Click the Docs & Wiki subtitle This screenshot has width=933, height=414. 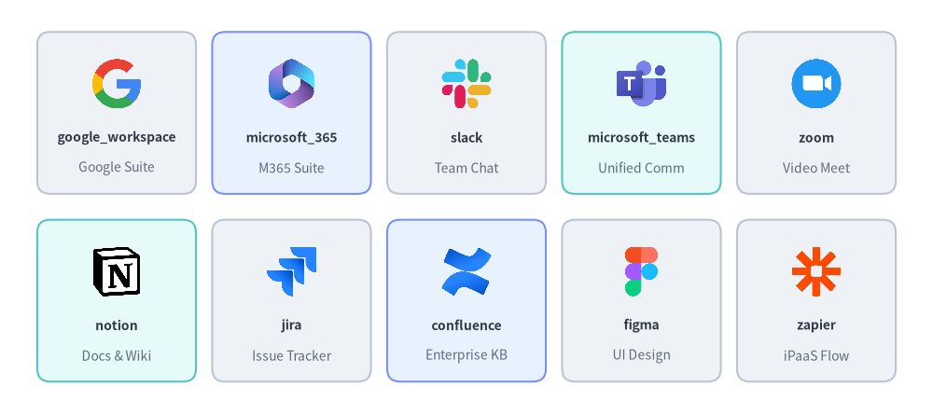pyautogui.click(x=117, y=355)
